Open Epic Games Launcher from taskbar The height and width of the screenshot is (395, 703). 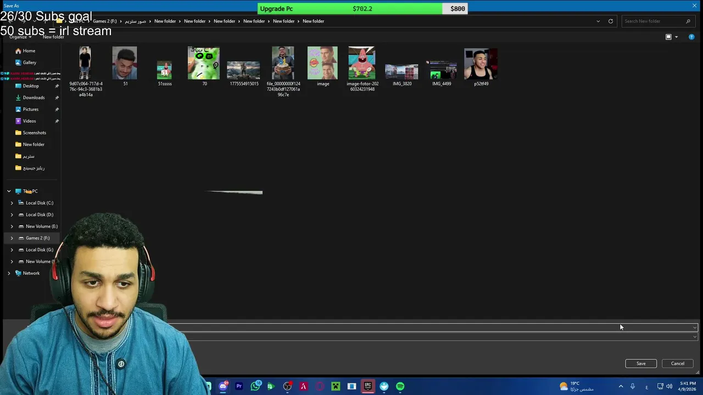coord(367,386)
